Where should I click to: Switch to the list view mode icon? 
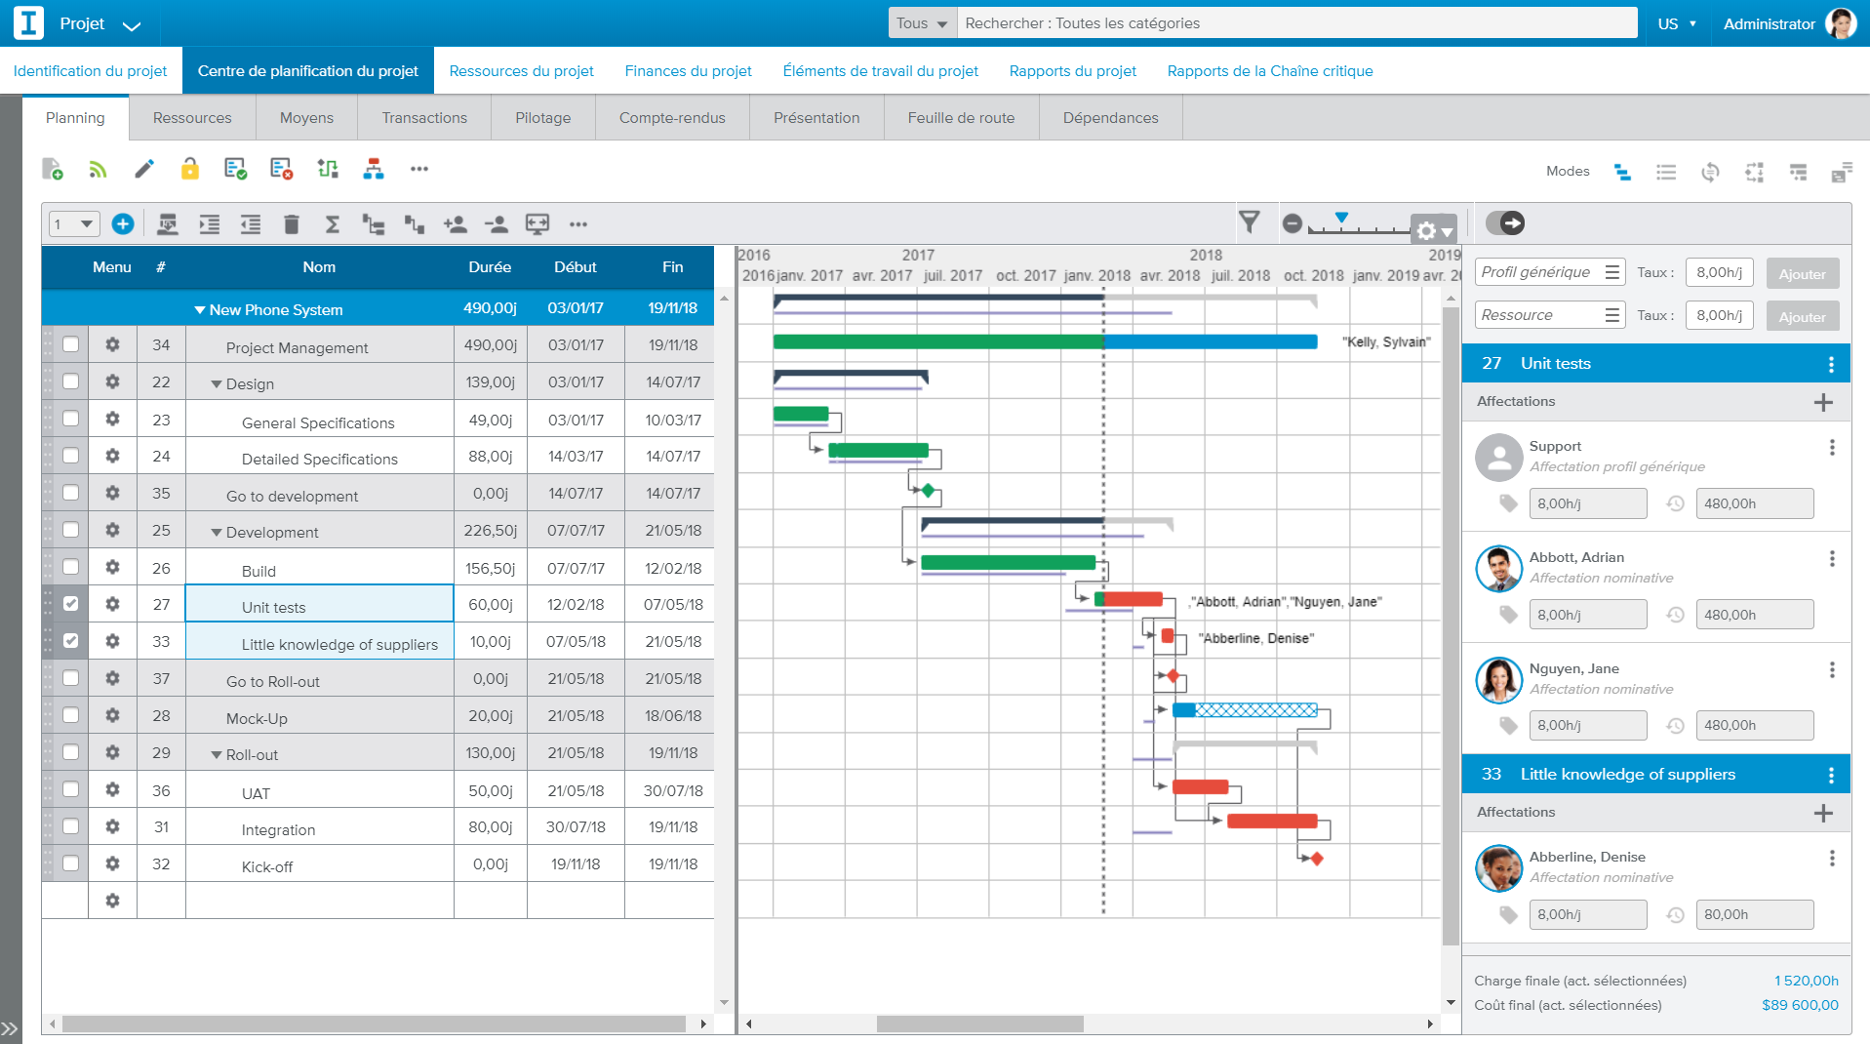click(1666, 172)
